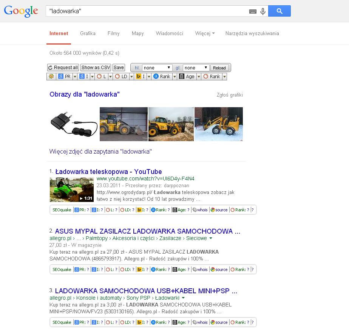Open the on-screen keyboard icon
Image resolution: width=349 pixels, height=331 pixels.
coord(253,11)
